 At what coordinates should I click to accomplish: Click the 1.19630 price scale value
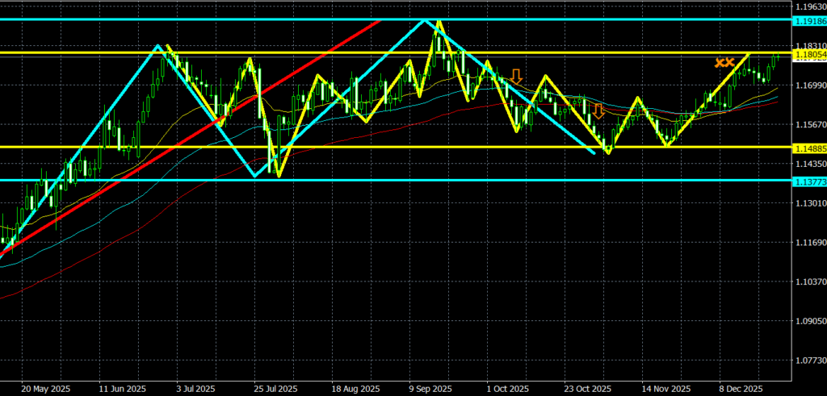click(x=808, y=6)
